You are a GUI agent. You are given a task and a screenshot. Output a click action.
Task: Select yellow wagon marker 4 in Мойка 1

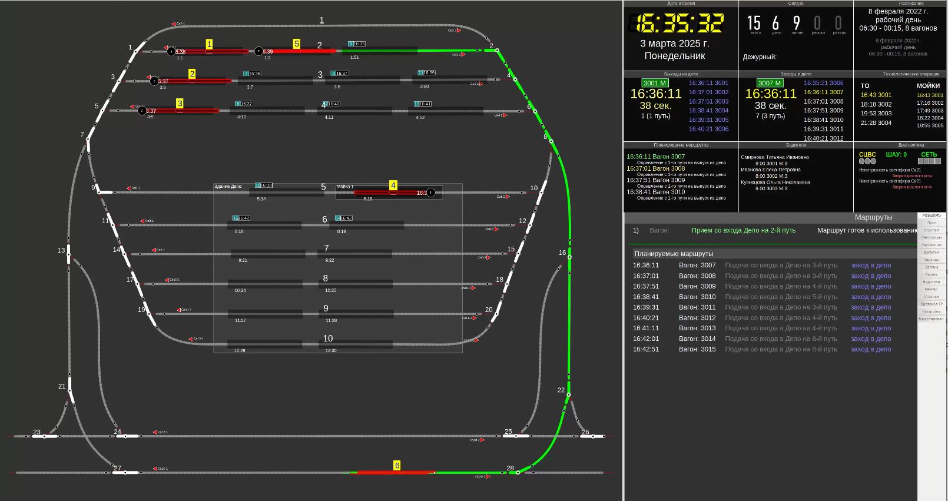tap(393, 185)
